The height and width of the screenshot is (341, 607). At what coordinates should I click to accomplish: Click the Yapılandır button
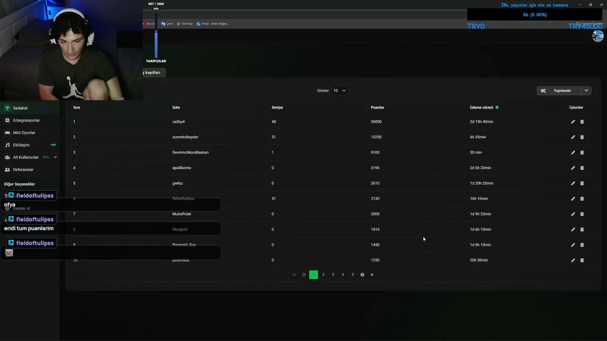pos(559,90)
